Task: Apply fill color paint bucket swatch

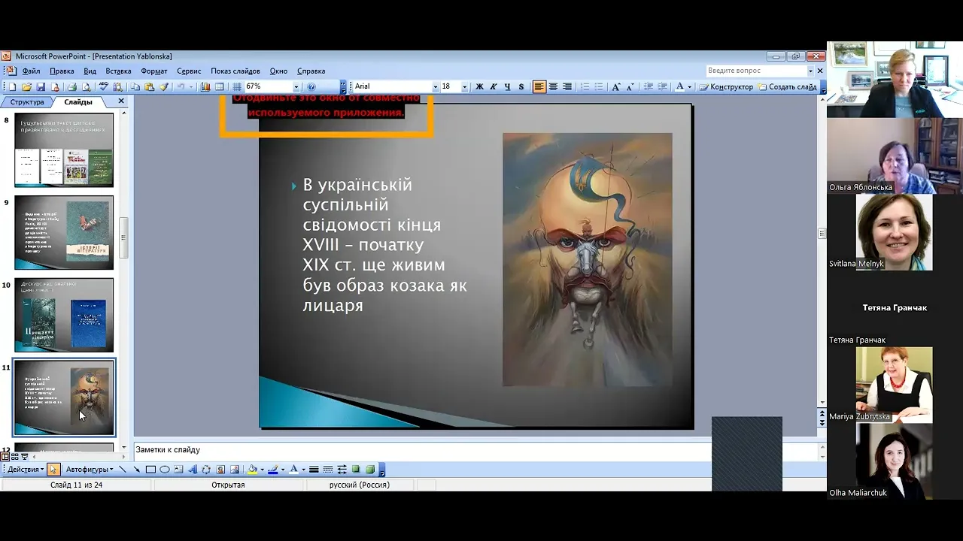Action: (252, 470)
